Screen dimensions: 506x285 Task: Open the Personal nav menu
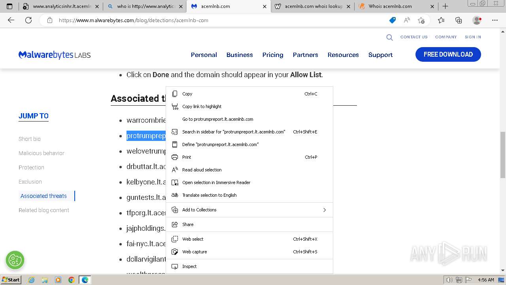[204, 55]
